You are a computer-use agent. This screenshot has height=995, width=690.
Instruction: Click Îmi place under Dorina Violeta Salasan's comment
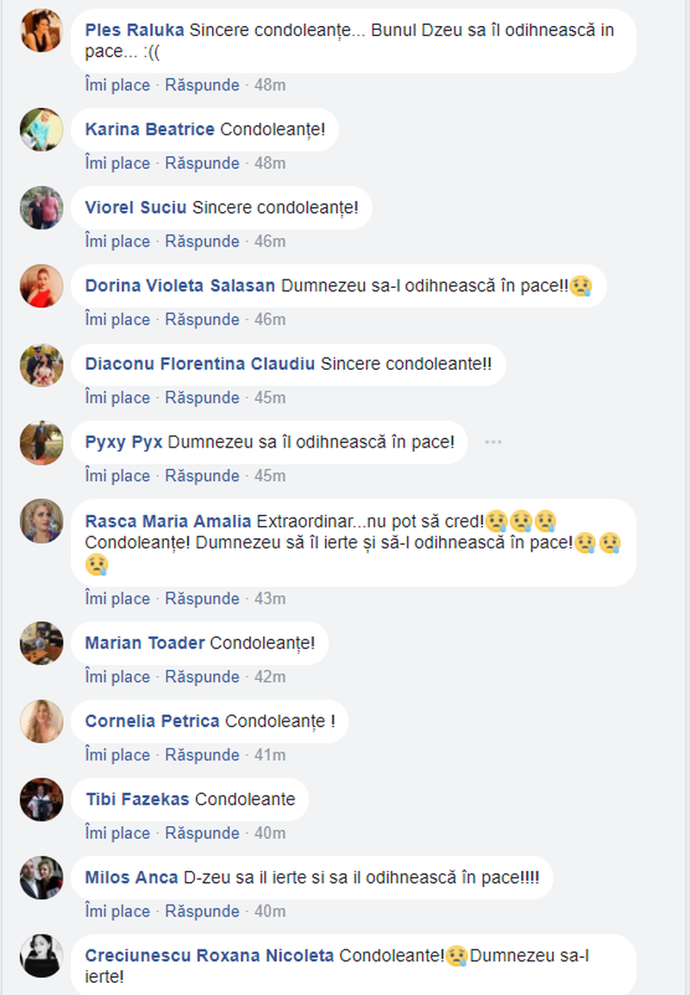[117, 319]
